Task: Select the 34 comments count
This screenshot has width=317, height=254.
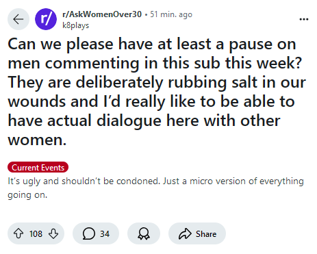Action: point(105,234)
